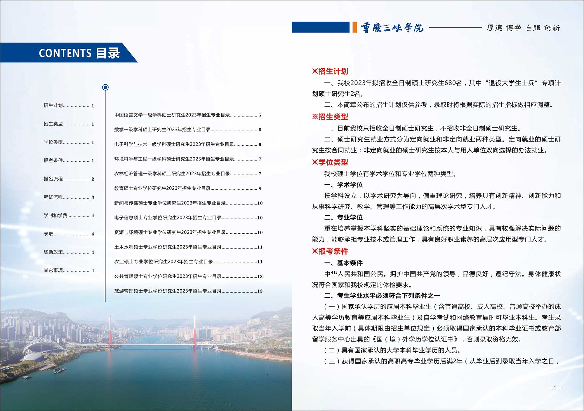The height and width of the screenshot is (411, 584).
Task: Click the 奖助政策 contents entry
Action: (69, 252)
